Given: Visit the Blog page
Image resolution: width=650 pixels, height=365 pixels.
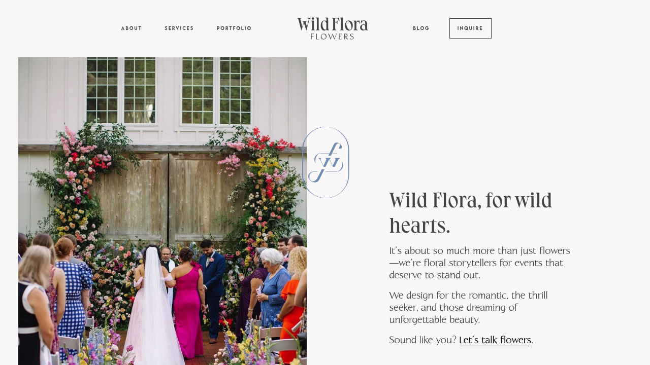Looking at the screenshot, I should [x=421, y=28].
